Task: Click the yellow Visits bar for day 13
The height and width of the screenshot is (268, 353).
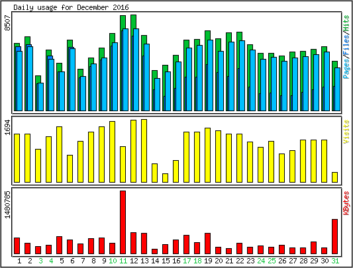Action: [x=144, y=151]
